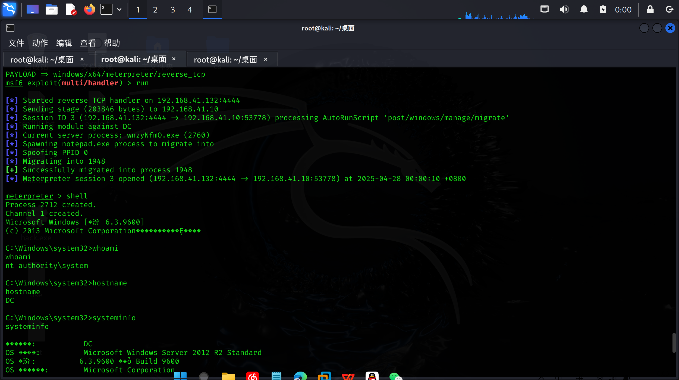Click the lock screen padlock icon

(x=650, y=10)
